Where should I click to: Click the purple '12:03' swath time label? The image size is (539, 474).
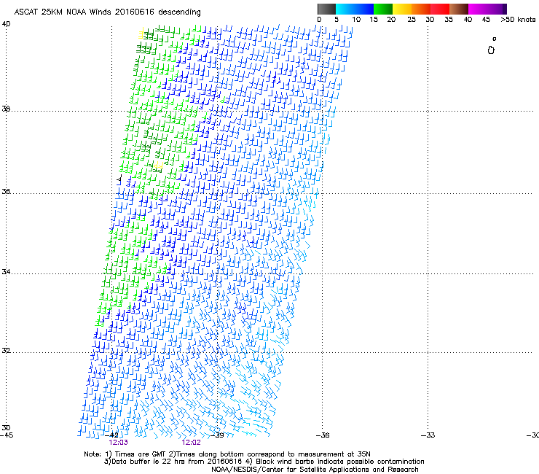[x=118, y=443]
